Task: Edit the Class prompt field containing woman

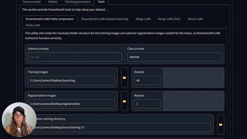Action: [x=174, y=57]
